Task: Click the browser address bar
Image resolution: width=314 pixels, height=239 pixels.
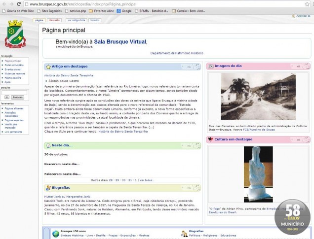Action: (x=166, y=4)
